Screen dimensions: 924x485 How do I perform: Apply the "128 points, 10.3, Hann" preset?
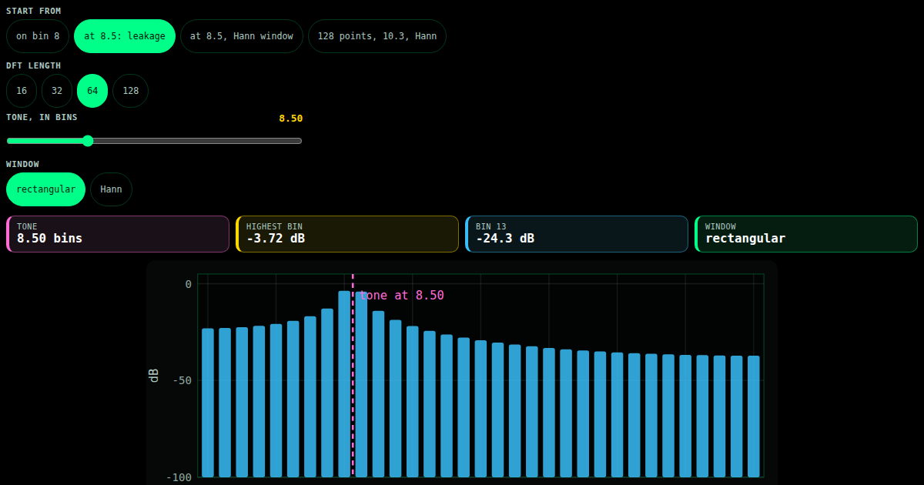click(377, 36)
